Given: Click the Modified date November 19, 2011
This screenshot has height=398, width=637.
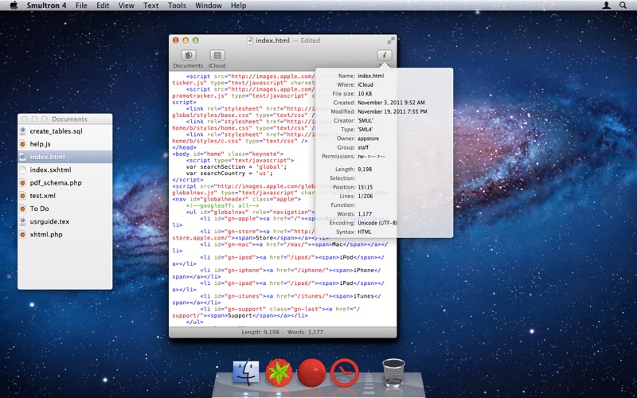Looking at the screenshot, I should [392, 111].
